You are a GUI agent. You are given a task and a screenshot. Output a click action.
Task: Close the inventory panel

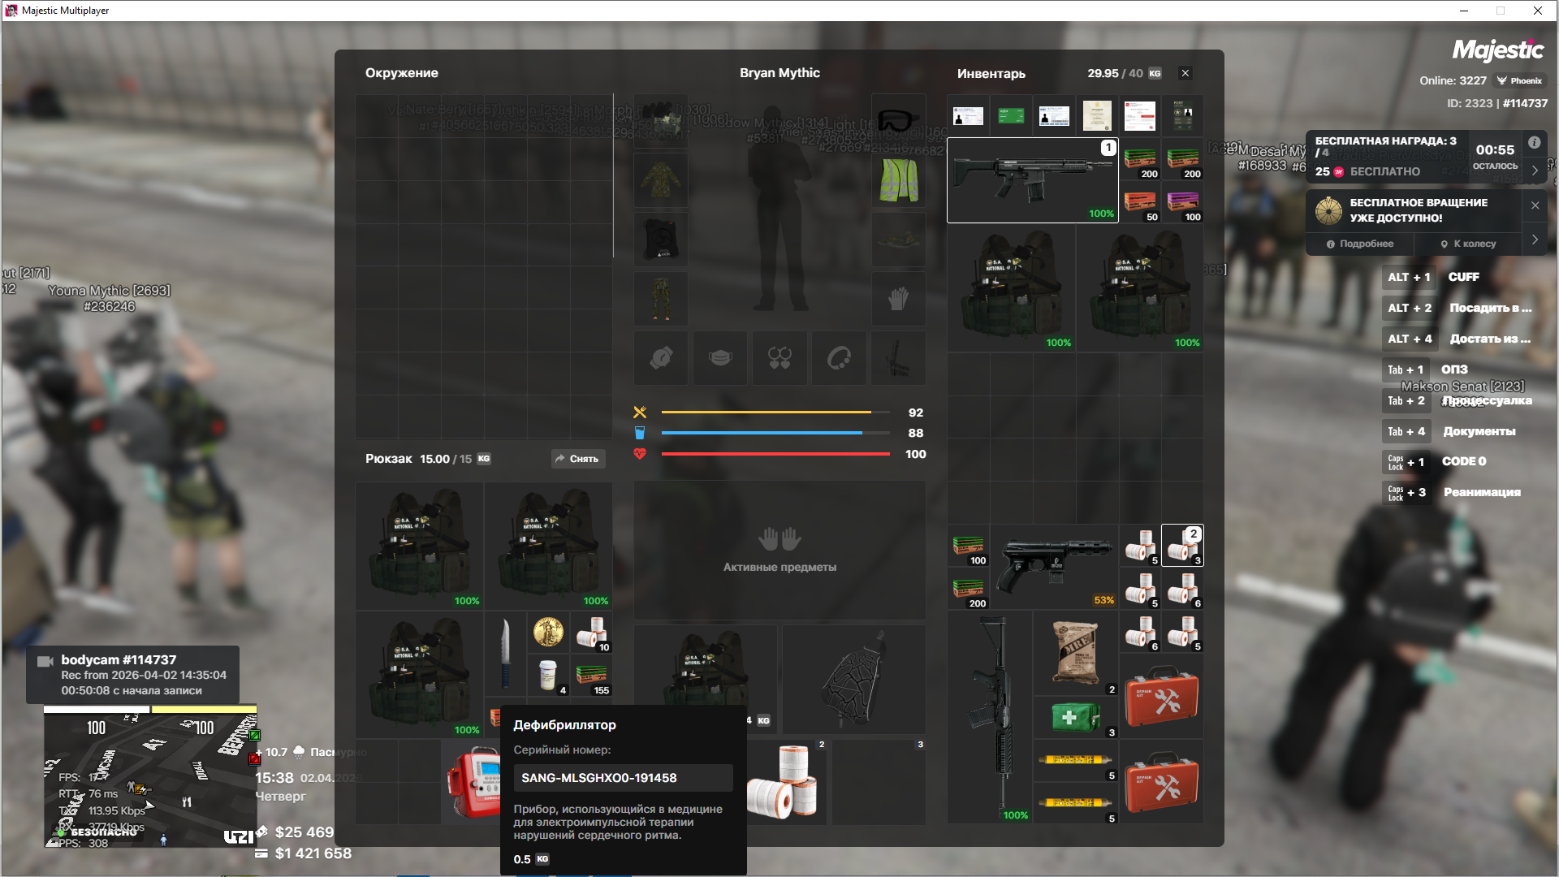pyautogui.click(x=1185, y=73)
